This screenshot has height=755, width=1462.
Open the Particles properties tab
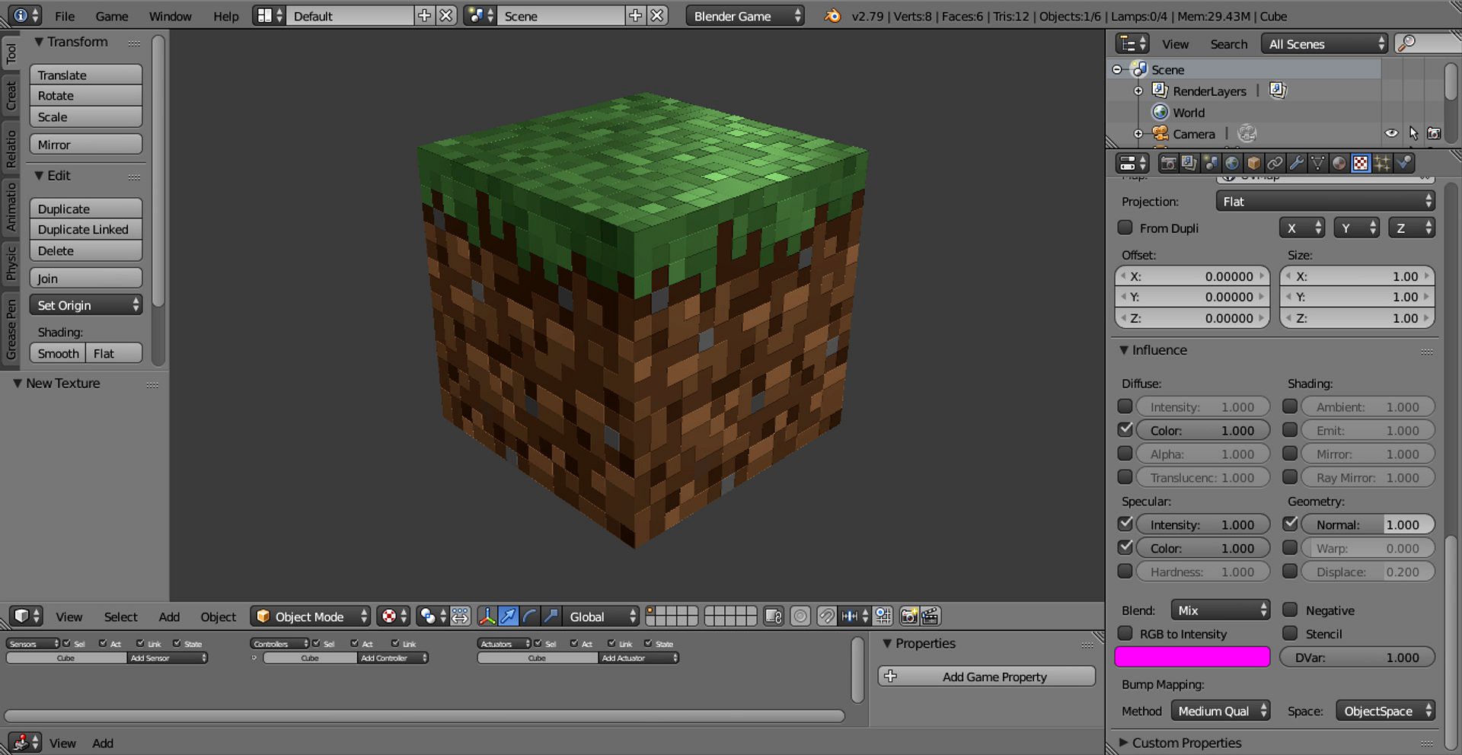1383,162
